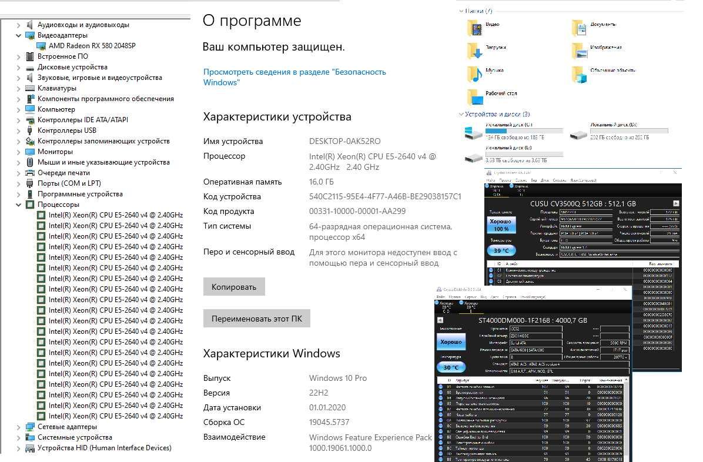Open the Безопасность Windows details link
This screenshot has width=703, height=462.
point(294,77)
